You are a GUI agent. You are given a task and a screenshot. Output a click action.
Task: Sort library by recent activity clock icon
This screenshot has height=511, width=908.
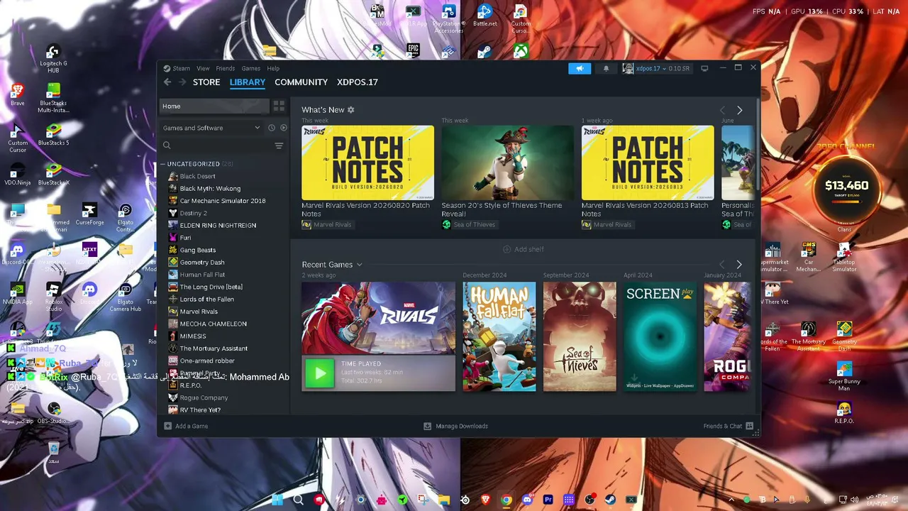point(271,128)
